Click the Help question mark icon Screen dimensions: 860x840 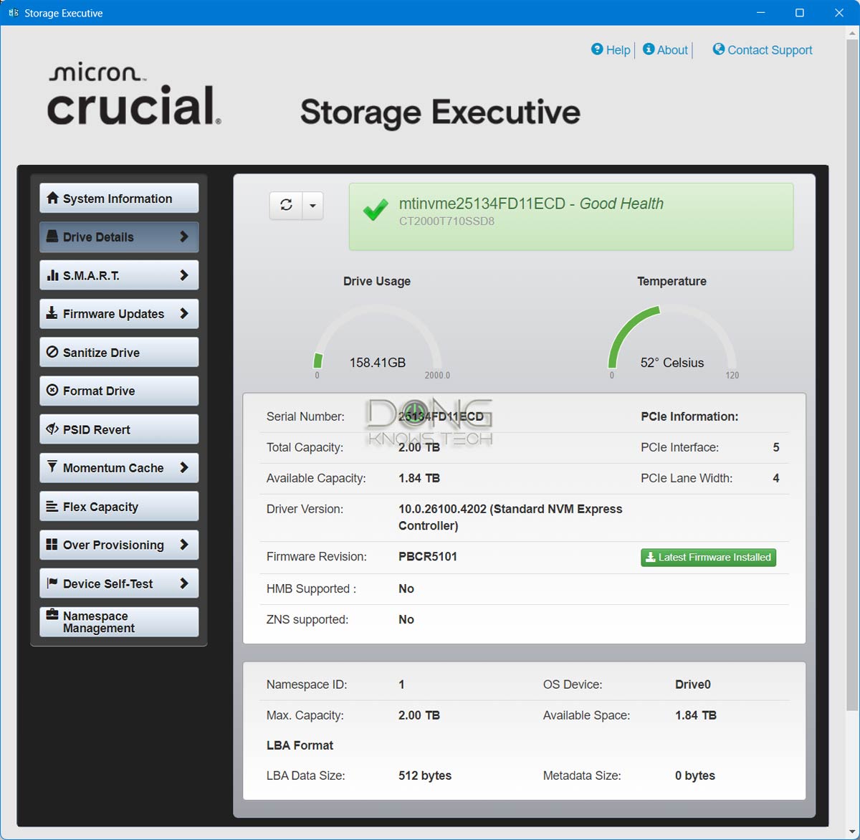pos(597,49)
